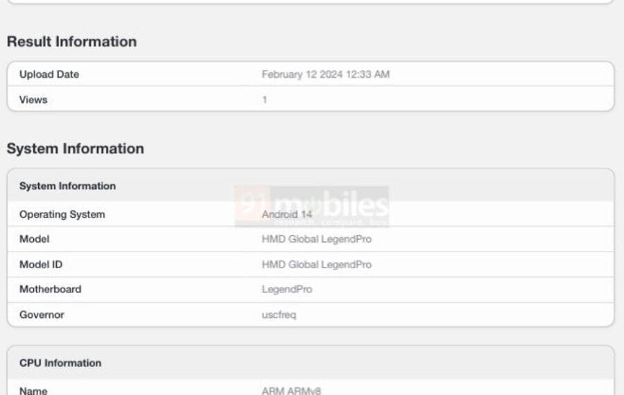Select the Model row label
This screenshot has width=624, height=395.
tap(35, 239)
